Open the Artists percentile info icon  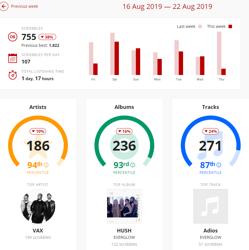tap(46, 165)
